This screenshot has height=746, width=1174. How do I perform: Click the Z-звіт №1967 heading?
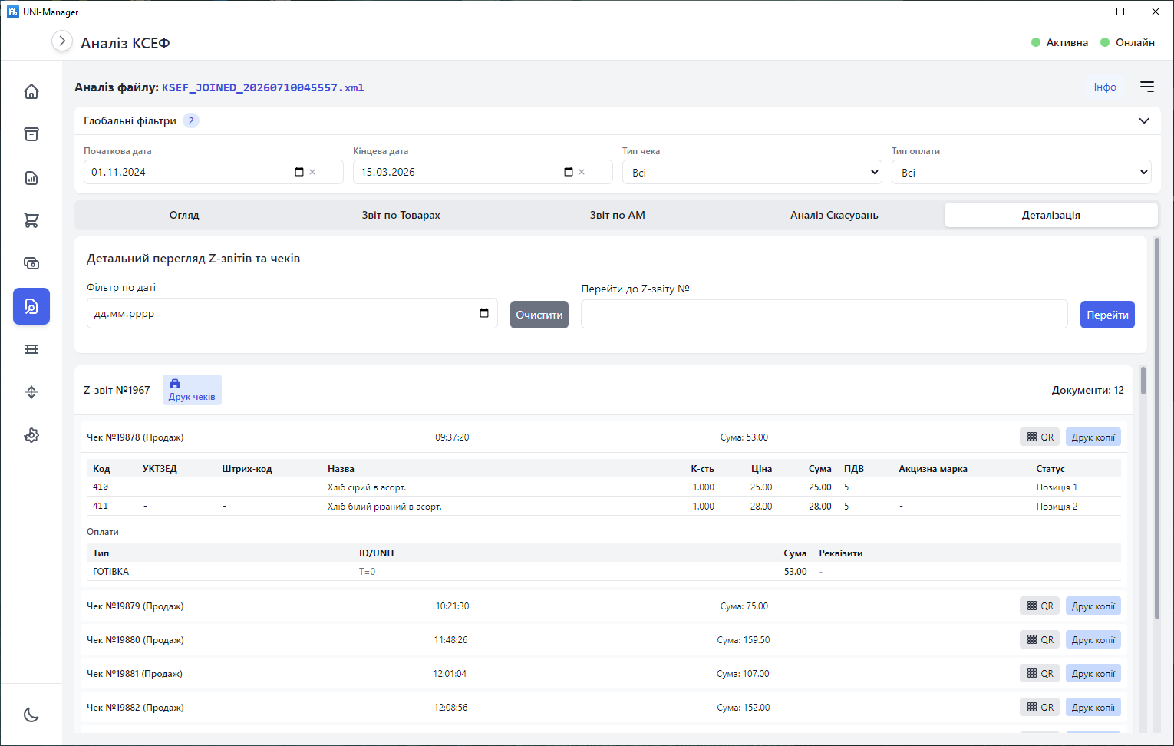117,390
